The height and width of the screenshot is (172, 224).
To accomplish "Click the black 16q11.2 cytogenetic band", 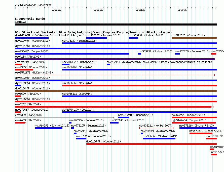I will 116,24.
